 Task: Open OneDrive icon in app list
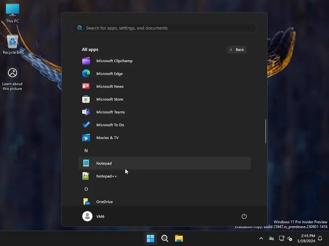[x=86, y=202]
